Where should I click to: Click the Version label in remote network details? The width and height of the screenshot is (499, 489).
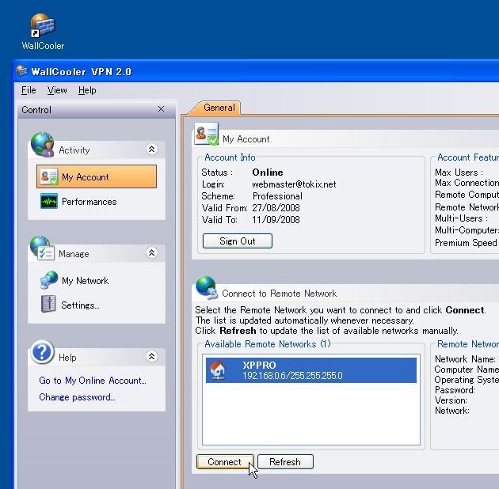(451, 400)
